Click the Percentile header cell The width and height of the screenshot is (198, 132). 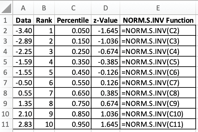tap(73, 20)
